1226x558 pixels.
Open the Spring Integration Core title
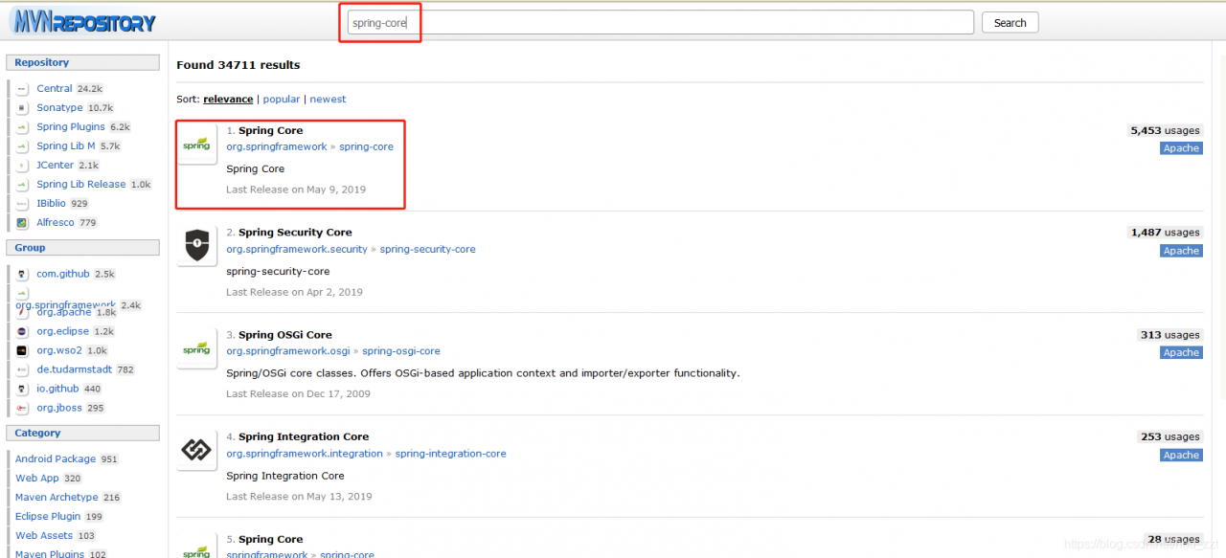[304, 436]
